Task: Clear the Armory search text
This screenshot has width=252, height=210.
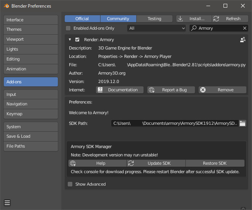Action: coord(245,28)
